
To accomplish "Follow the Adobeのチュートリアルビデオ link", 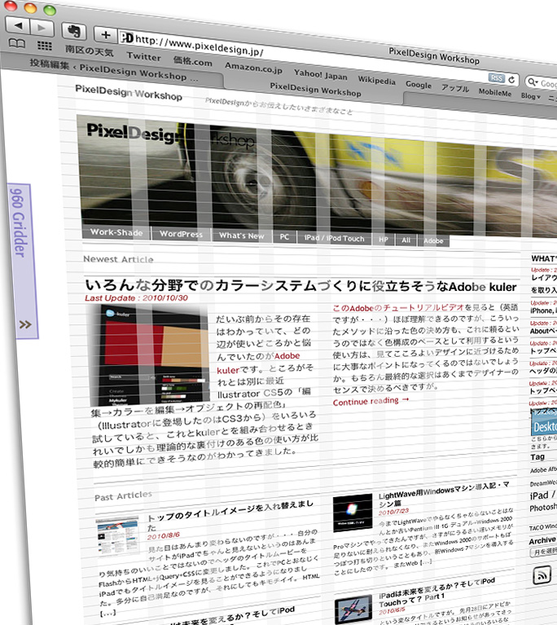I will 398,308.
